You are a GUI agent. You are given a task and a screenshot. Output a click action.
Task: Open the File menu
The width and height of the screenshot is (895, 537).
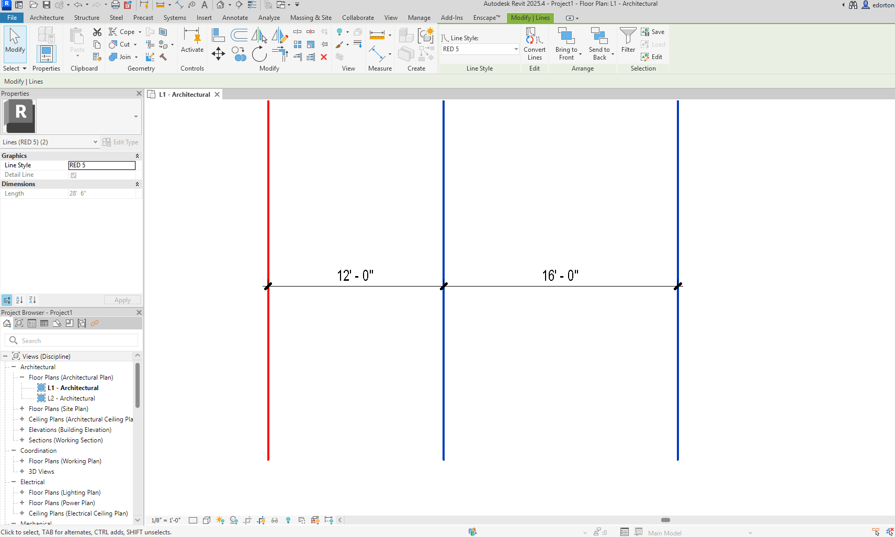[12, 18]
